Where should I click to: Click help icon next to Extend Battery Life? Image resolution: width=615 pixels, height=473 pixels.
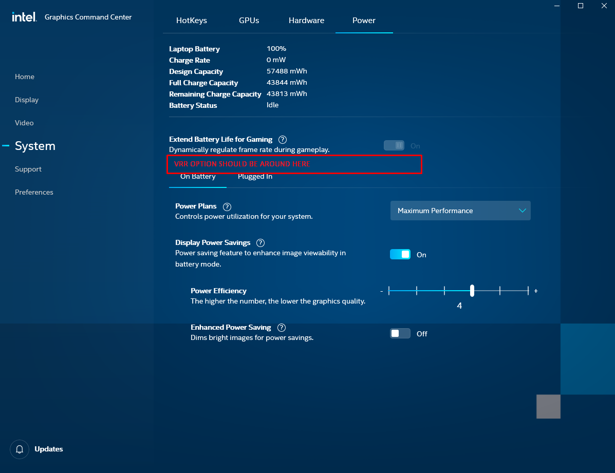click(282, 140)
